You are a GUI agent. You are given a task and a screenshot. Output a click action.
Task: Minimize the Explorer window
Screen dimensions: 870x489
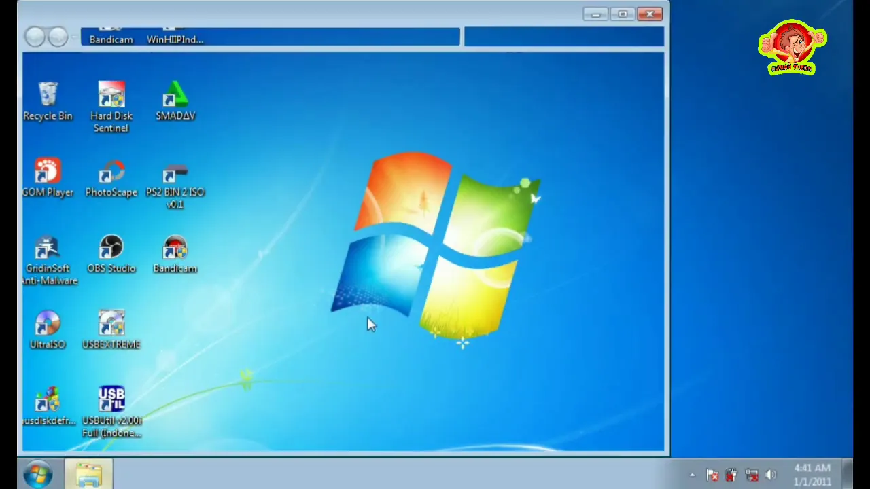pos(595,14)
